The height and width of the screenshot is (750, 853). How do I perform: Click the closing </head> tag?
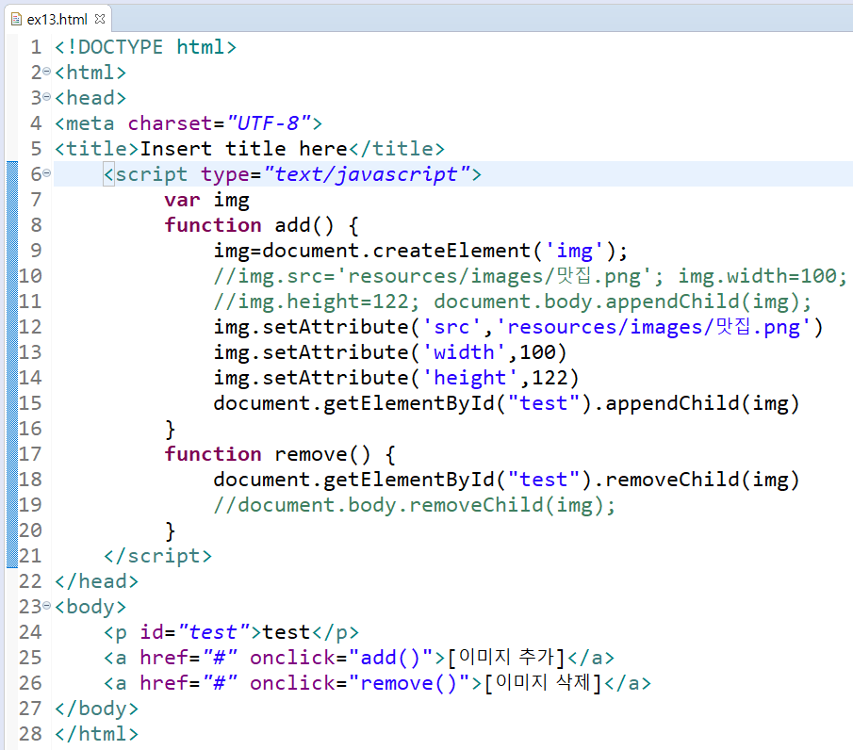click(x=97, y=581)
